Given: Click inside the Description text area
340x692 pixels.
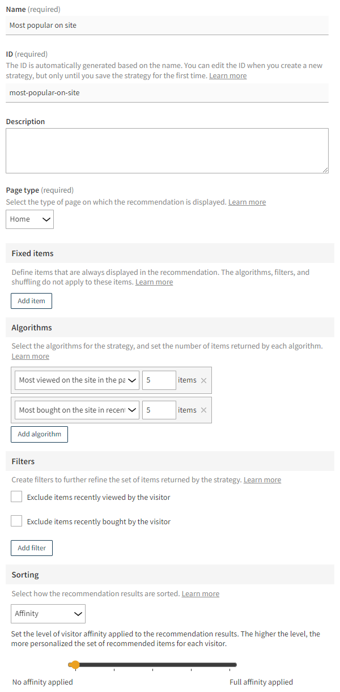Looking at the screenshot, I should pyautogui.click(x=167, y=150).
